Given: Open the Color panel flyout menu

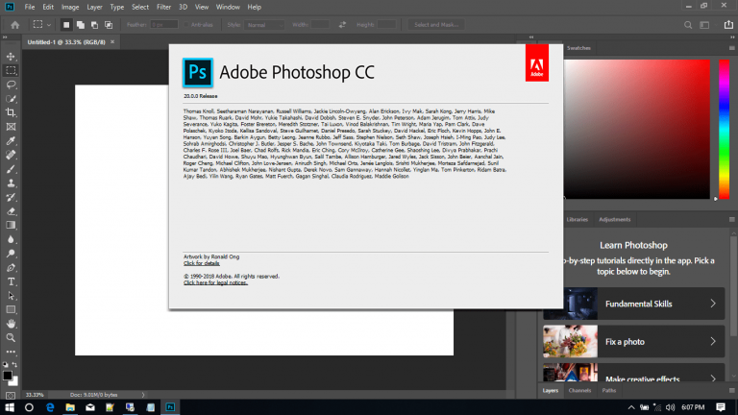Looking at the screenshot, I should point(732,48).
